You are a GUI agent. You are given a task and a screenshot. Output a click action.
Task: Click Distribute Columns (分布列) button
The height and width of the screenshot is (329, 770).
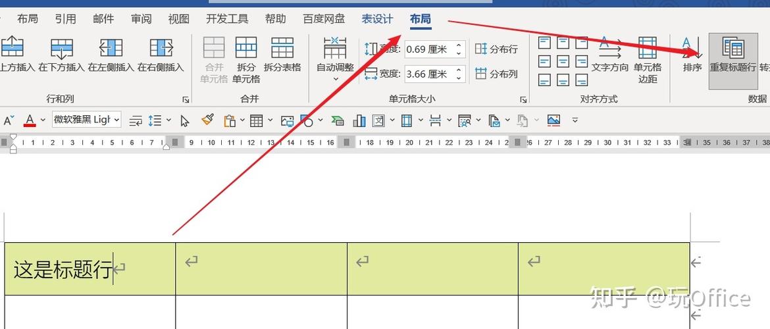[496, 74]
